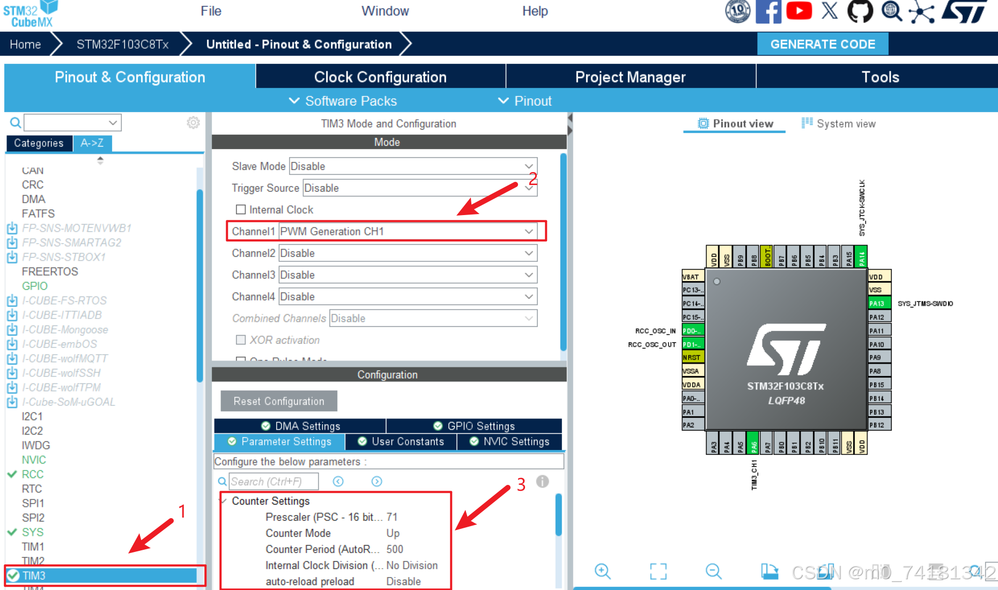
Task: Open the DMA Settings tab
Action: 300,426
